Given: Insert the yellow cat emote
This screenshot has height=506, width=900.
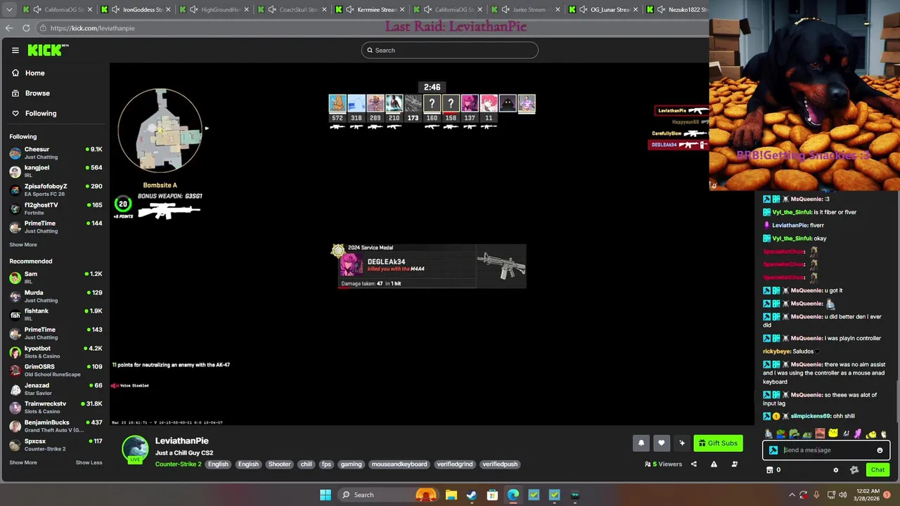Looking at the screenshot, I should (832, 434).
